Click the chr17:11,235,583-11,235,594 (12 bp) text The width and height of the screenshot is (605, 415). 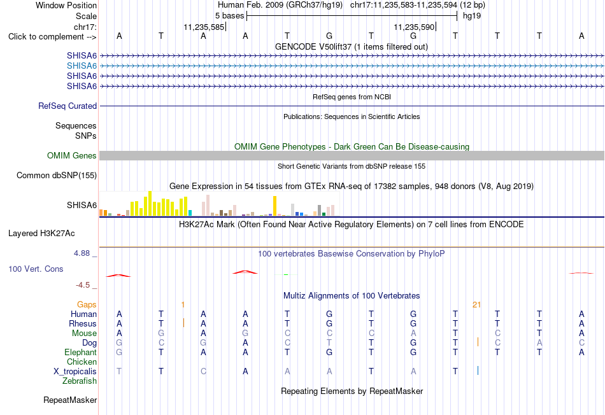click(418, 5)
